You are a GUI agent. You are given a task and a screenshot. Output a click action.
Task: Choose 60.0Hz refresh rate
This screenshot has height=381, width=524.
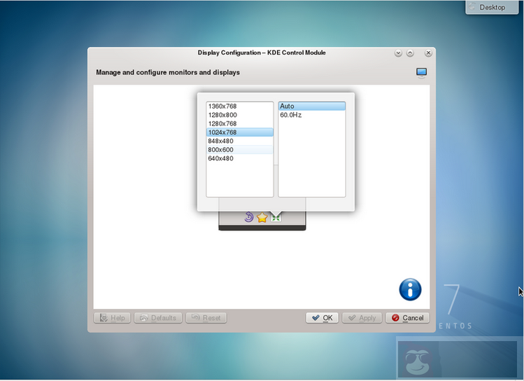coord(312,115)
